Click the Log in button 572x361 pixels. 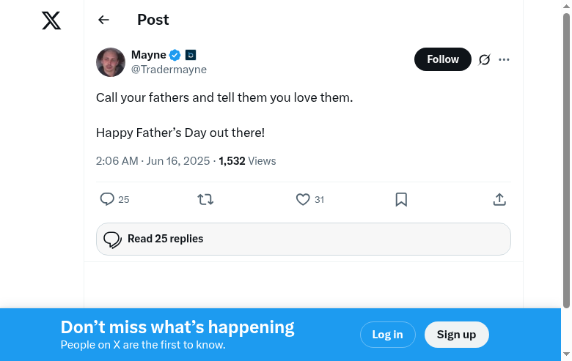[387, 335]
